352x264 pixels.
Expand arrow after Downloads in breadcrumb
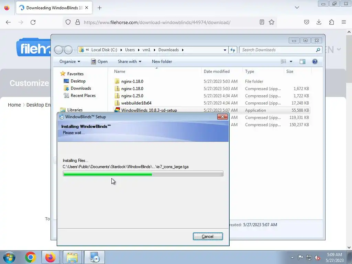(183, 50)
